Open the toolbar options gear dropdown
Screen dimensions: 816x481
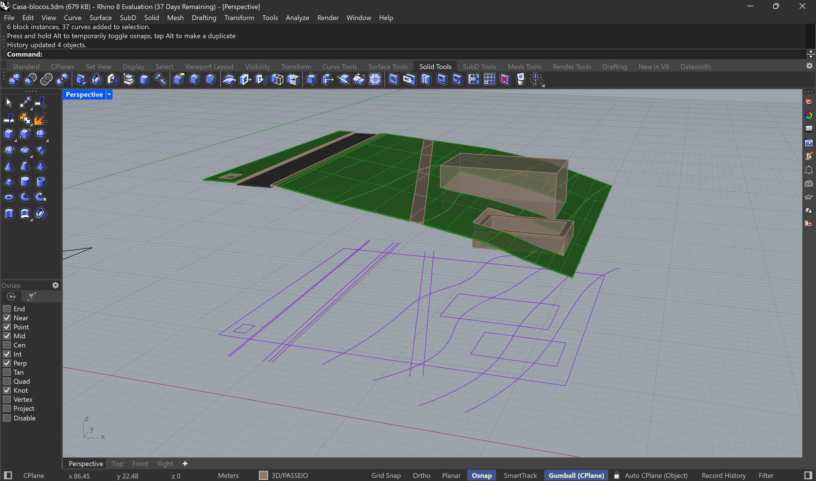tap(809, 66)
